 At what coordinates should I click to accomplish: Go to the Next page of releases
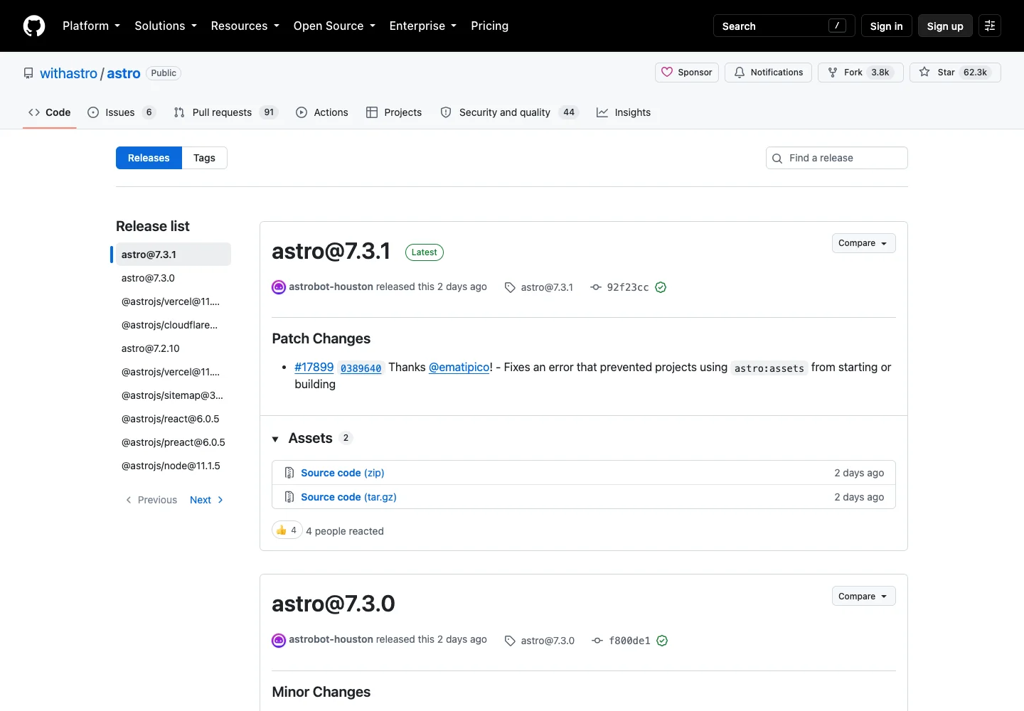pyautogui.click(x=206, y=500)
